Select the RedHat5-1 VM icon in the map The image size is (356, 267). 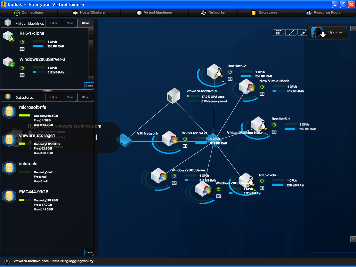pyautogui.click(x=259, y=124)
